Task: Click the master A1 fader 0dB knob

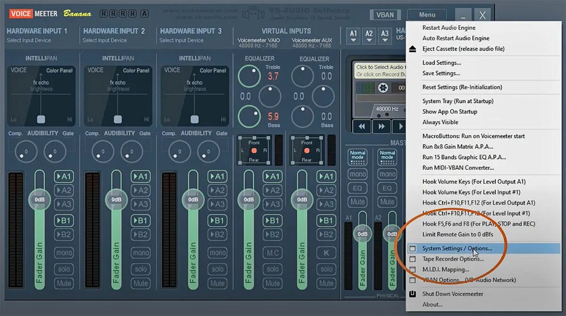Action: (x=362, y=234)
